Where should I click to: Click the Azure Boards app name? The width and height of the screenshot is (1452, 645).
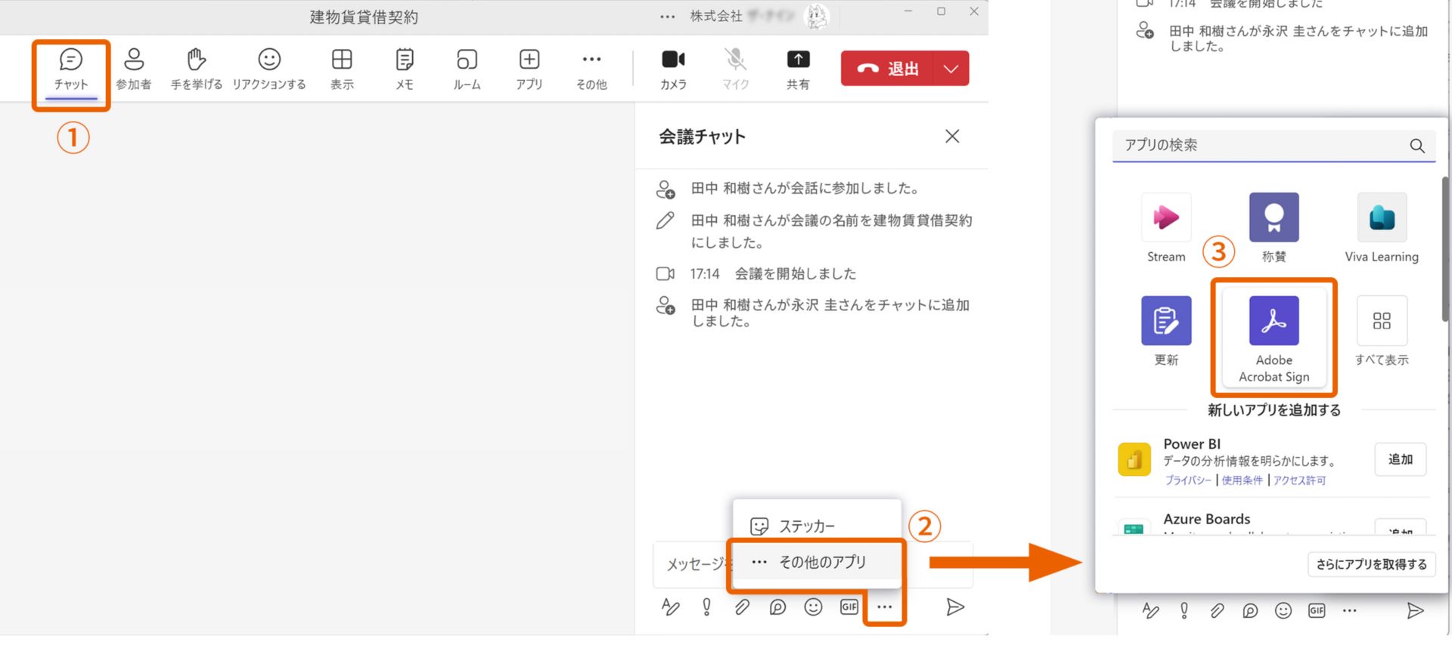pyautogui.click(x=1206, y=519)
